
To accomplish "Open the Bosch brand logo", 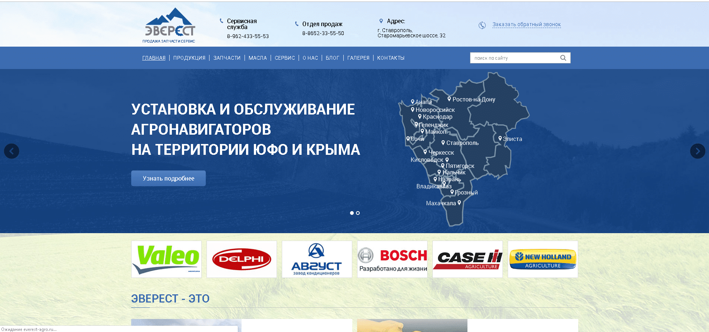I will point(392,259).
